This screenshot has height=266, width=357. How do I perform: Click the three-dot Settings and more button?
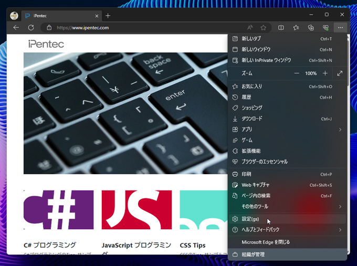point(340,27)
